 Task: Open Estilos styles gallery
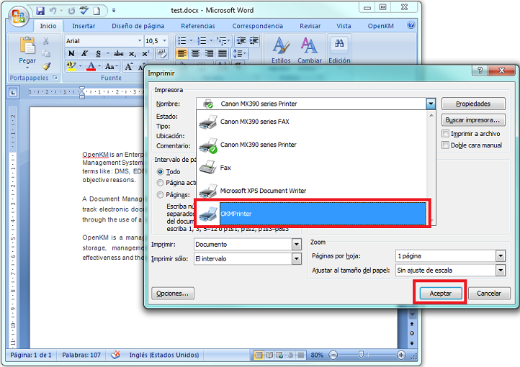tap(281, 50)
